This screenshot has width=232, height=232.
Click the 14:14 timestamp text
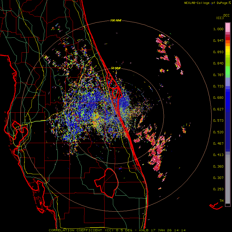click(180, 230)
